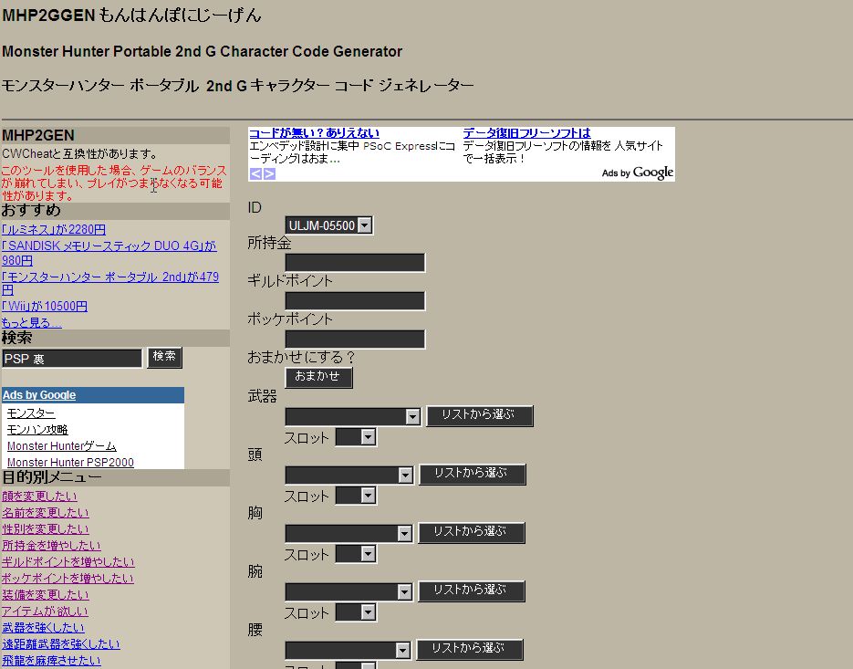Screen dimensions: 853x669
Task: Open the 武器 selection dropdown
Action: 352,417
